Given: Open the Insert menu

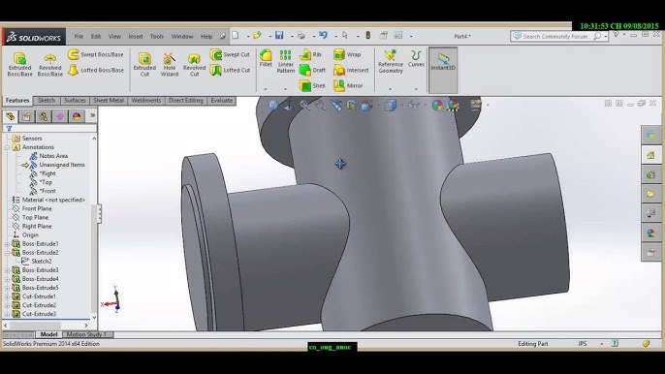Looking at the screenshot, I should pyautogui.click(x=136, y=37).
